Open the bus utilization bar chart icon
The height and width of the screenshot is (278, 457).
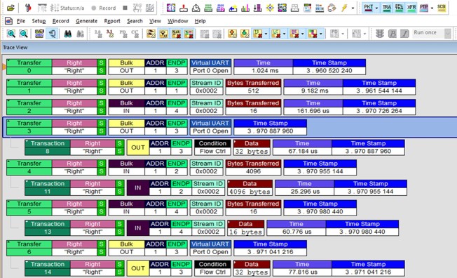245,8
